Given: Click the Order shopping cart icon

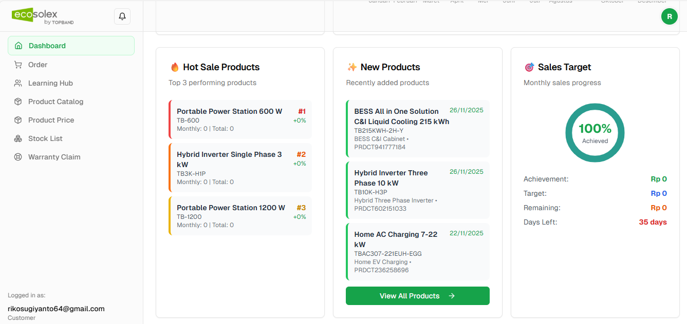Looking at the screenshot, I should [18, 65].
